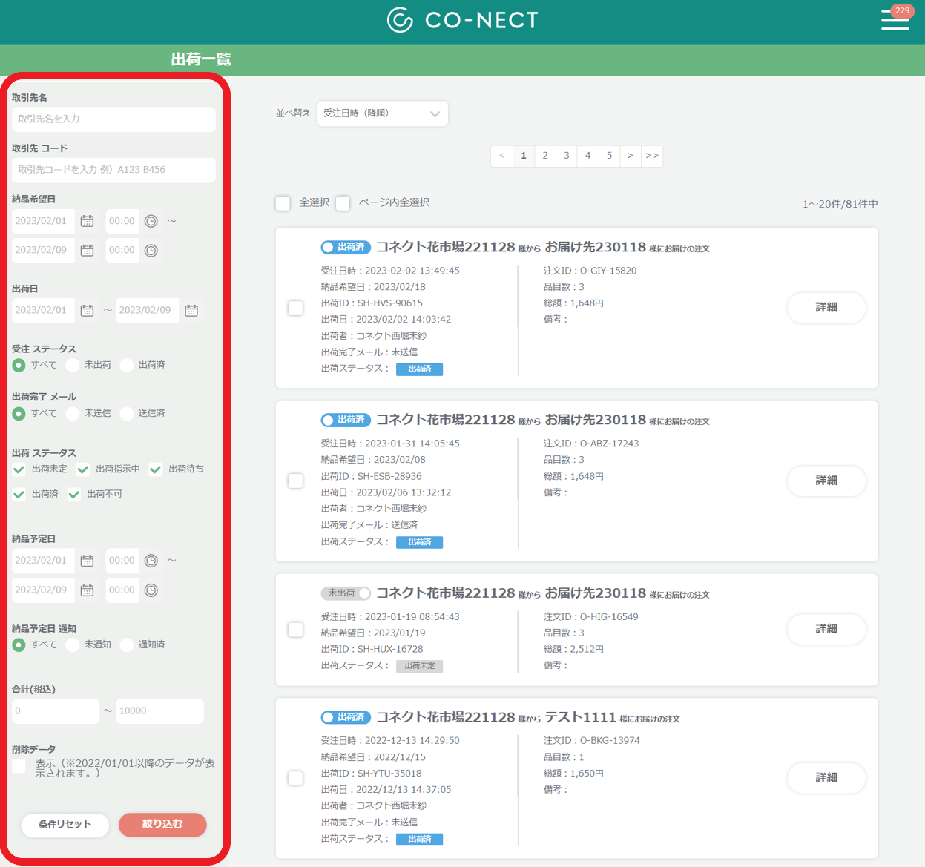Click 納品予定日 end date field 2023/02/09

pos(43,590)
